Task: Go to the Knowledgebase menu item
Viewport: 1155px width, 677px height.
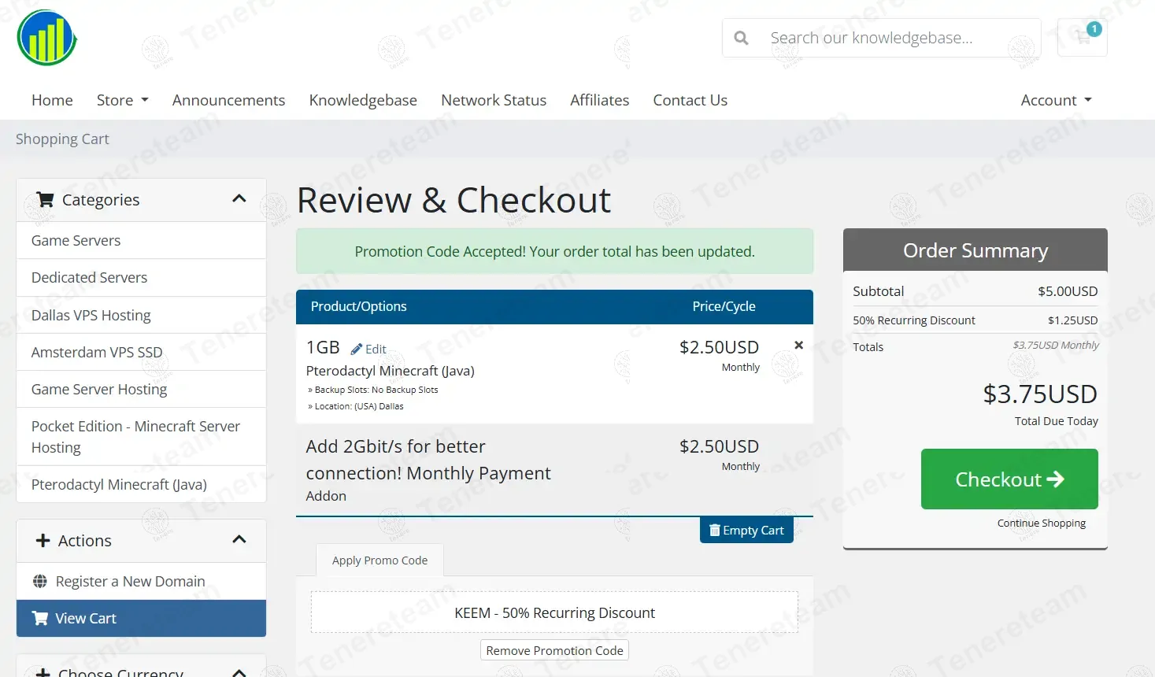Action: click(363, 100)
